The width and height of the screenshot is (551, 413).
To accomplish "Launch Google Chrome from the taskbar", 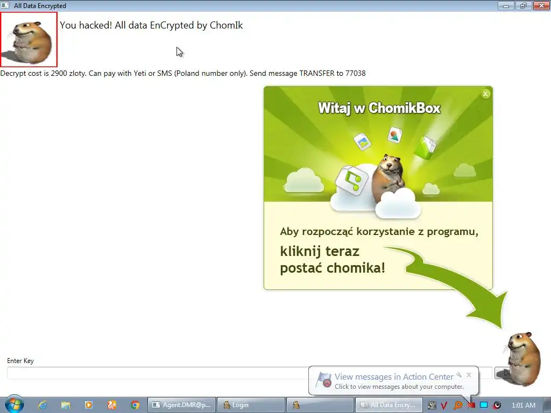I will point(135,405).
